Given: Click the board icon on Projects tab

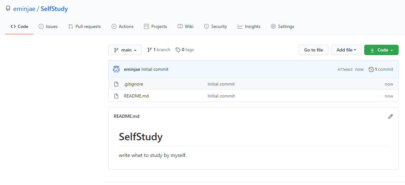Looking at the screenshot, I should point(146,26).
